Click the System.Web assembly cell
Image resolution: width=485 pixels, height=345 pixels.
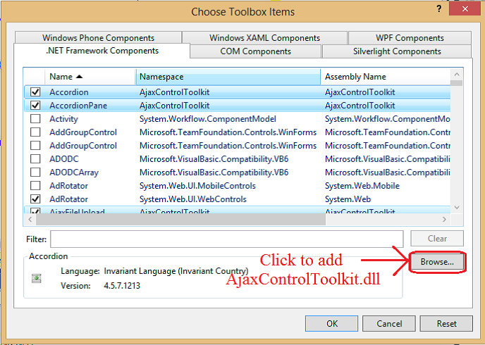coord(348,199)
